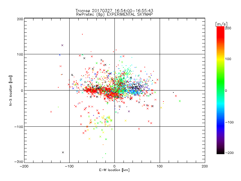
Task: Click the x-axis tick label '-100'
Action: click(x=69, y=167)
